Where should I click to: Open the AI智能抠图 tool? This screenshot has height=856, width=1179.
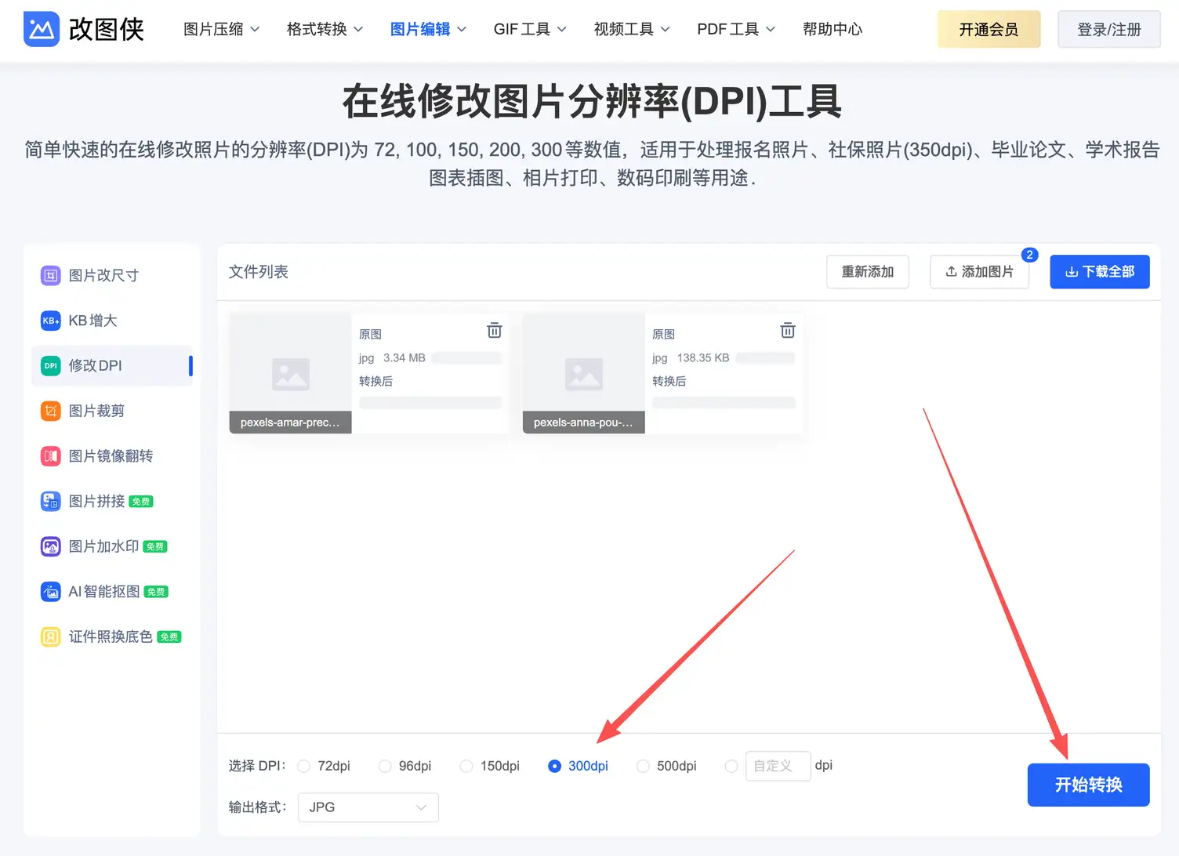click(x=103, y=592)
